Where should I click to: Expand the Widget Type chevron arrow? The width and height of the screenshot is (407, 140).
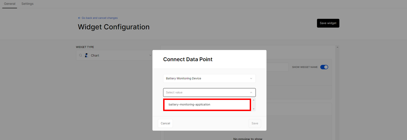[x=150, y=55]
